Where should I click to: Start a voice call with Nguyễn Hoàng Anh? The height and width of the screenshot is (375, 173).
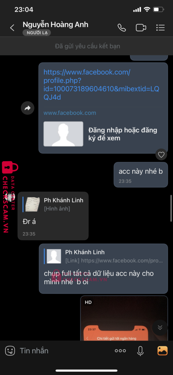(122, 28)
